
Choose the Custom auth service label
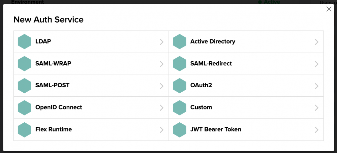tap(201, 107)
